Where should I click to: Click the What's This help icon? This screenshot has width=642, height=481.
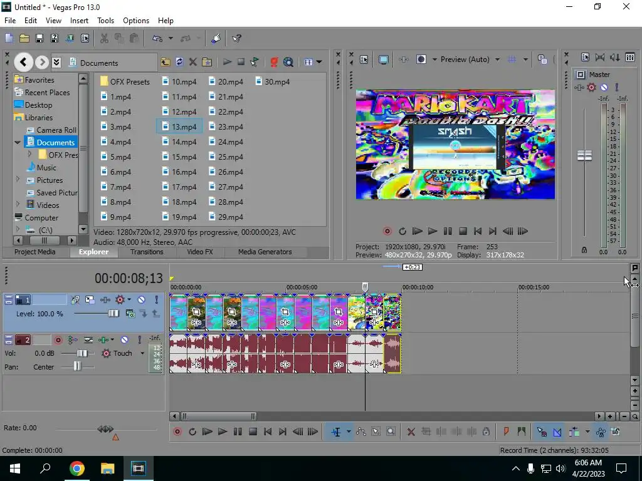236,38
